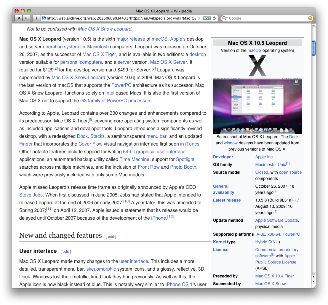Reload the page with the refresh icon
This screenshot has height=305, width=328.
(214, 18)
